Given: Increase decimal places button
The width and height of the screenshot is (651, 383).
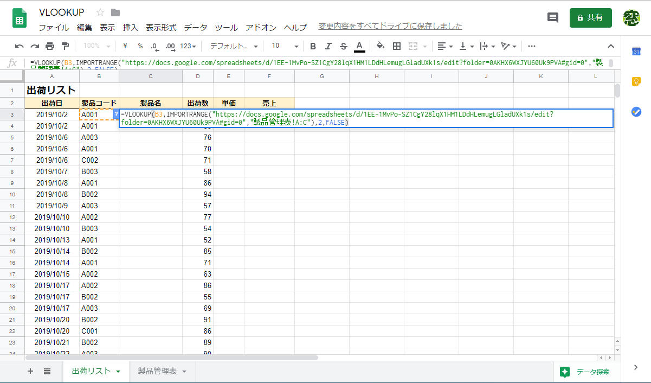Looking at the screenshot, I should click(170, 46).
